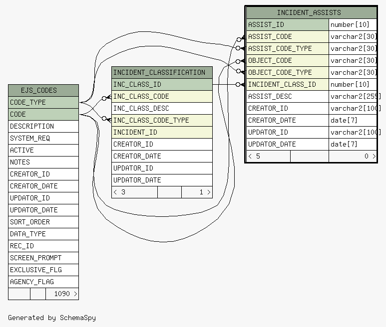Click the '0 >' children count in INCIDENT_ASSISTS
Viewport: 386px width, 327px height.
(x=353, y=156)
